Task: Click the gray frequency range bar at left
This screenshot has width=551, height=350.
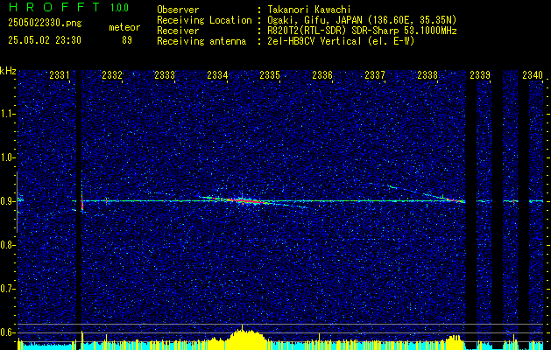Action: coord(17,202)
